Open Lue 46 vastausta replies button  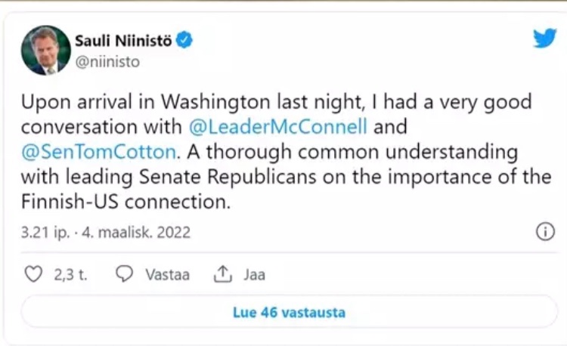pos(290,312)
